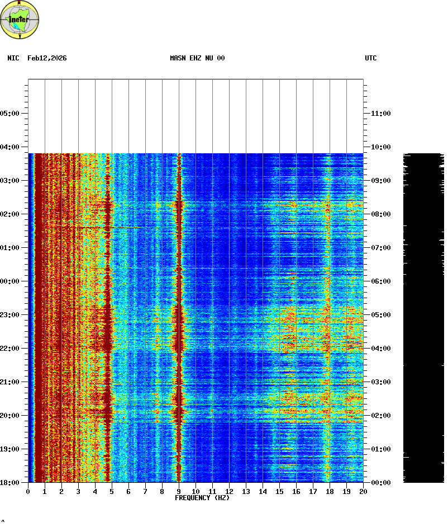Click the 13 Hz frequency tick label
Viewport: 448px width, 527px height.
tap(246, 491)
